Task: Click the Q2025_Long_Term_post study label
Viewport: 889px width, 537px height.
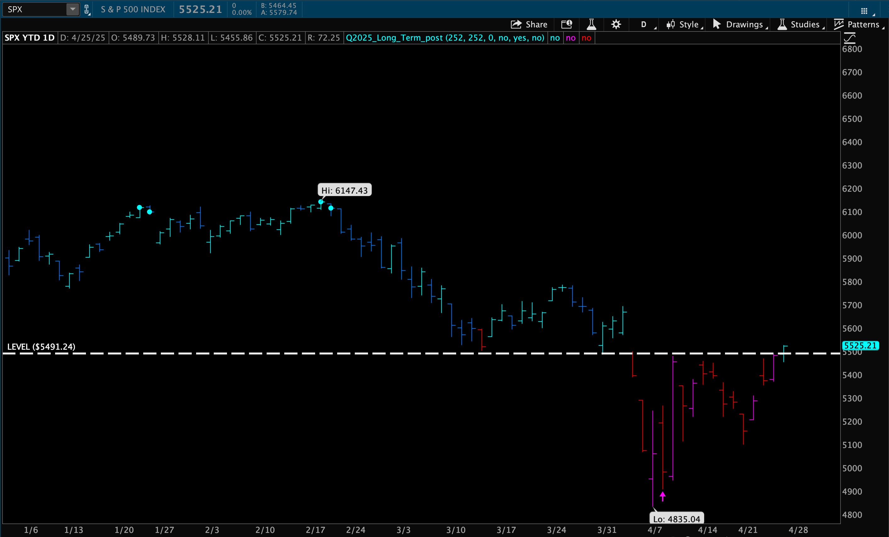Action: tap(444, 38)
